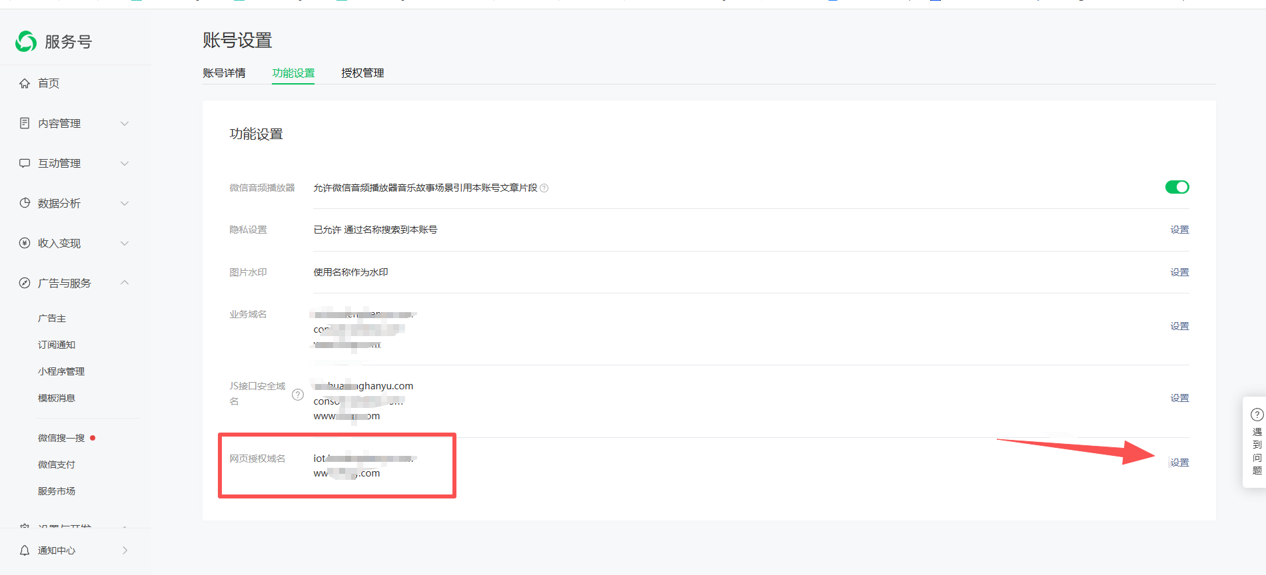The width and height of the screenshot is (1266, 575).
Task: Open 小程序管理 in the sidebar
Action: point(61,371)
